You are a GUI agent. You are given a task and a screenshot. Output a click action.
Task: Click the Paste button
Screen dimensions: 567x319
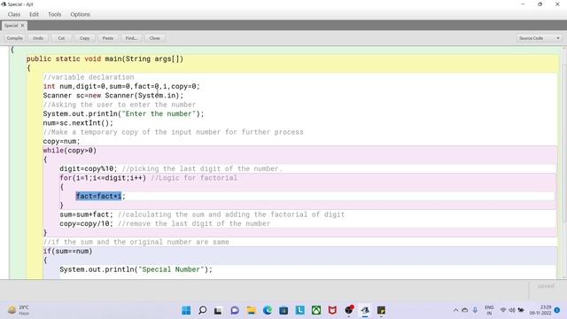coord(108,38)
